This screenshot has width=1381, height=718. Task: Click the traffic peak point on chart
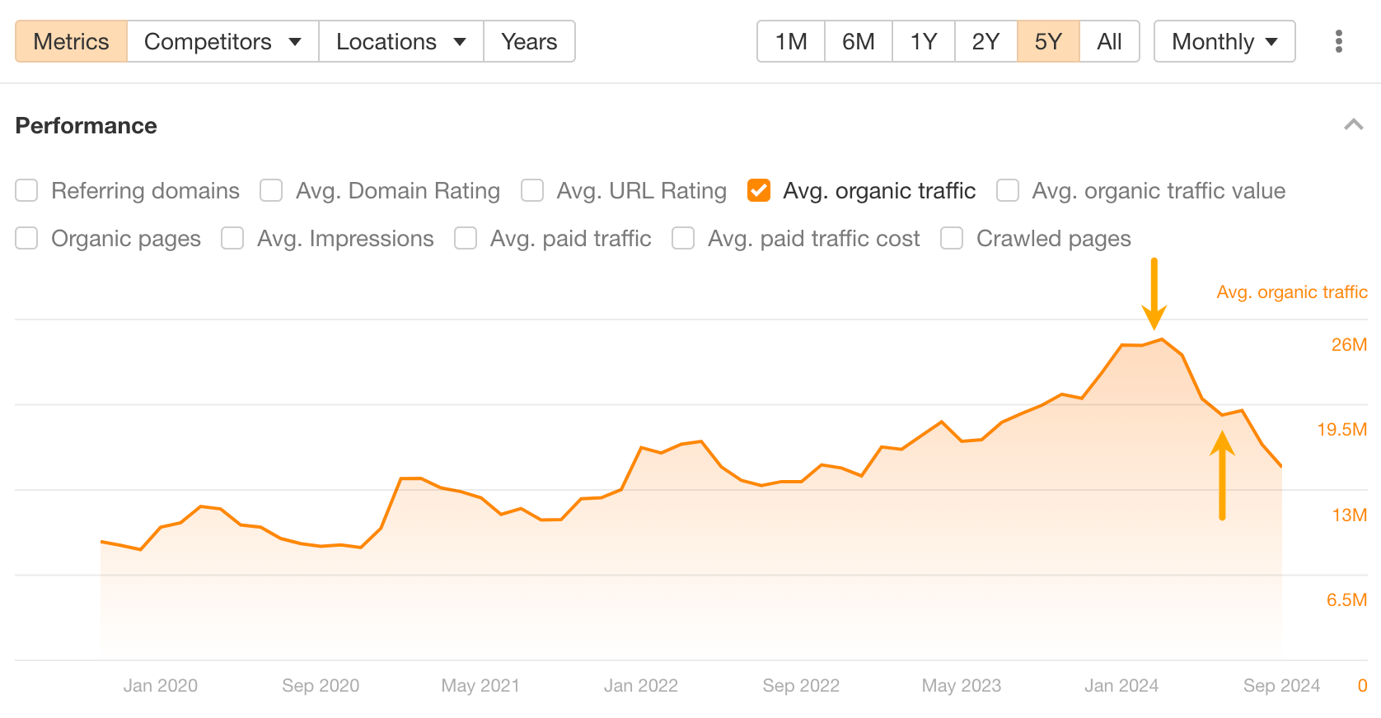[1161, 339]
